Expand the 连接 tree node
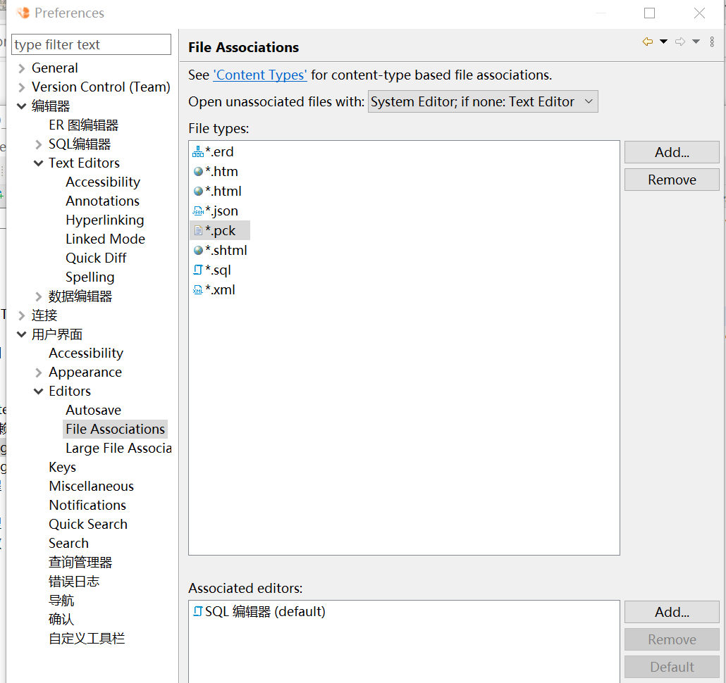This screenshot has height=683, width=726. [x=22, y=315]
